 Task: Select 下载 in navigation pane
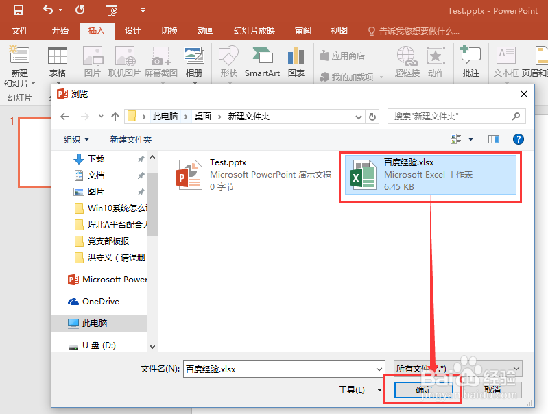(96, 158)
